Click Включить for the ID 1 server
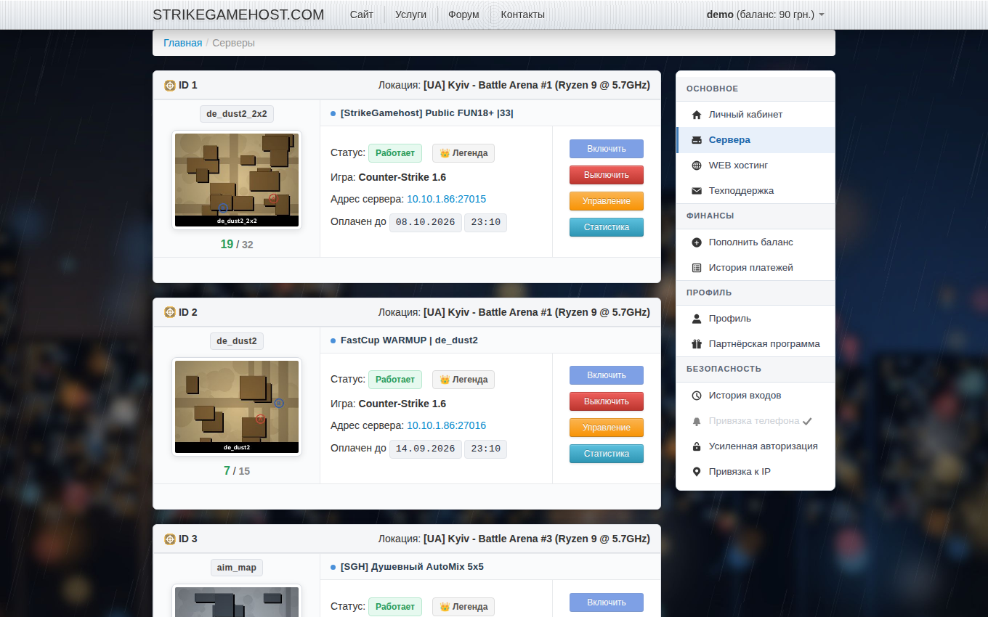 [x=607, y=149]
